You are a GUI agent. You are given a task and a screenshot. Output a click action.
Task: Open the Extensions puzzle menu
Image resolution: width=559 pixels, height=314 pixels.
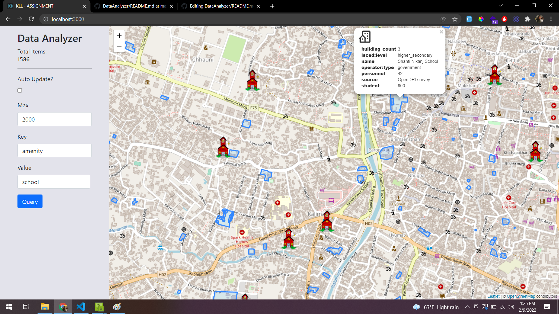(528, 19)
